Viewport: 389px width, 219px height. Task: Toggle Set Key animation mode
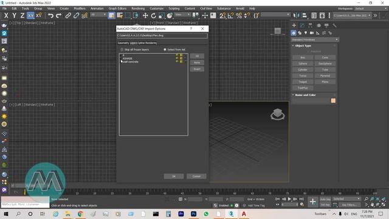coord(325,205)
